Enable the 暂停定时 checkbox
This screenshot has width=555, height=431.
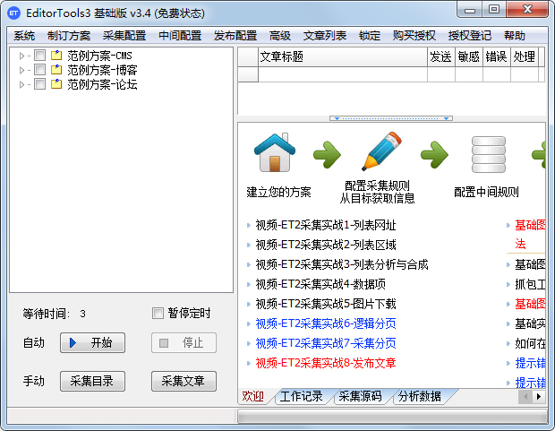pyautogui.click(x=158, y=314)
